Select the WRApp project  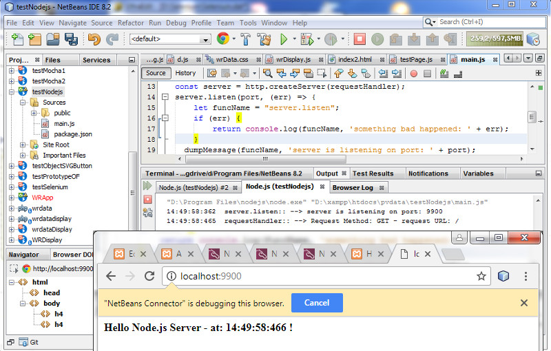click(x=43, y=198)
